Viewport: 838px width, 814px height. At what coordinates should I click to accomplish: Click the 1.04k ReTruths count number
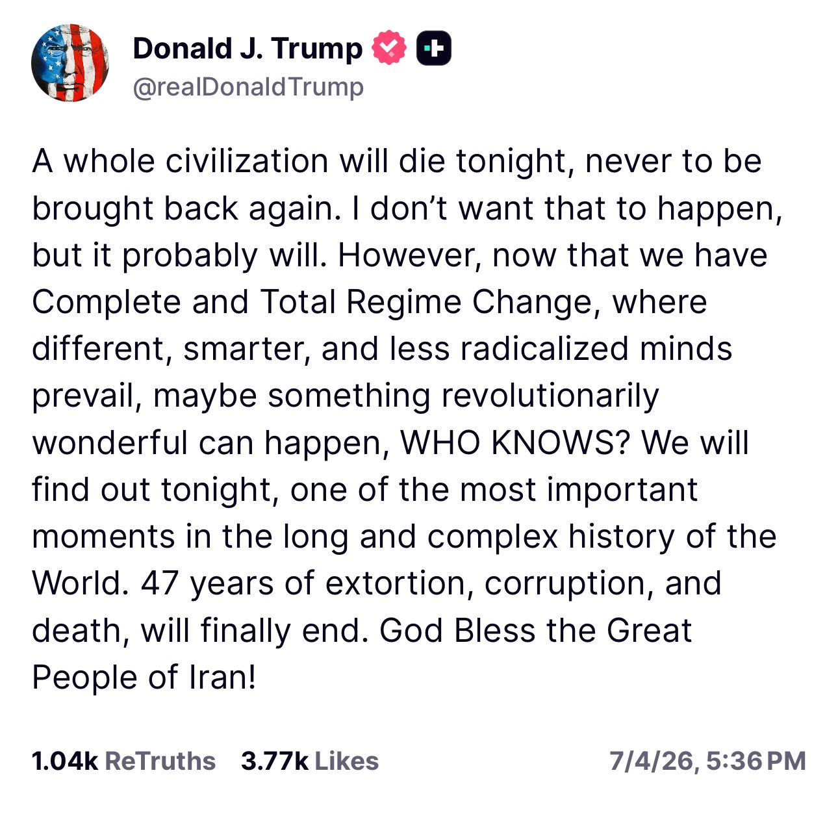coord(64,761)
